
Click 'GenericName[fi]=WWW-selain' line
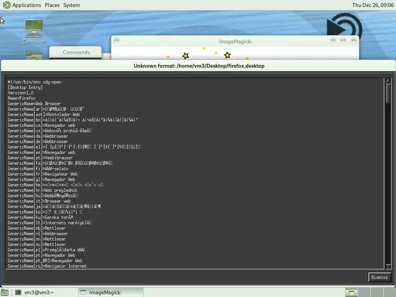coord(38,169)
